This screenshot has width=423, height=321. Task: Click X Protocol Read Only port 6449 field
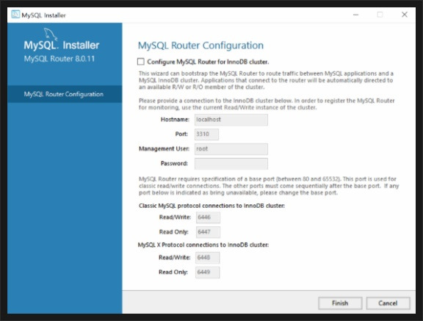[207, 273]
